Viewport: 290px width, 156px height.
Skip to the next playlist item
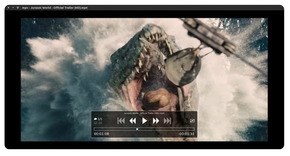click(x=167, y=121)
